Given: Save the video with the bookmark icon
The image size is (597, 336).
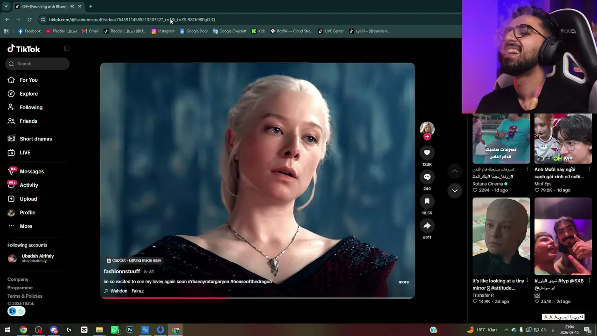Looking at the screenshot, I should [x=427, y=201].
